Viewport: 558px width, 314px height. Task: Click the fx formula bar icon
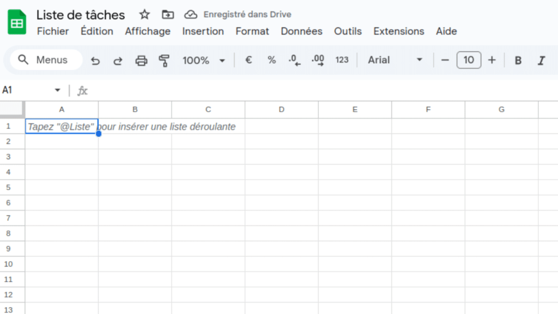tap(82, 90)
